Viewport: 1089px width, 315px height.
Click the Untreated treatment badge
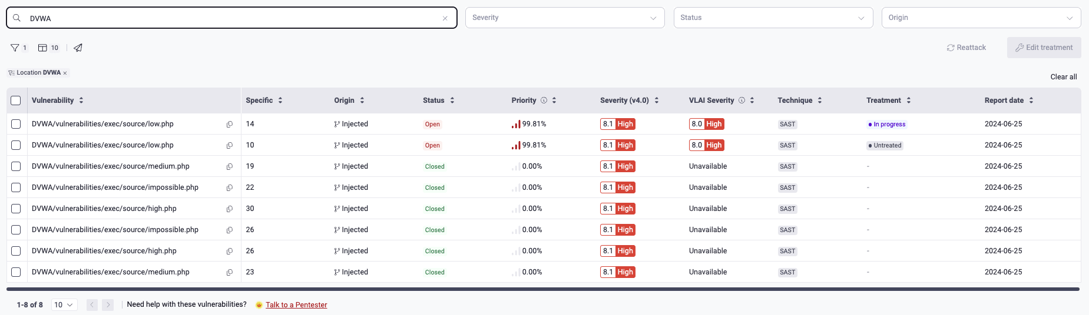tap(885, 145)
